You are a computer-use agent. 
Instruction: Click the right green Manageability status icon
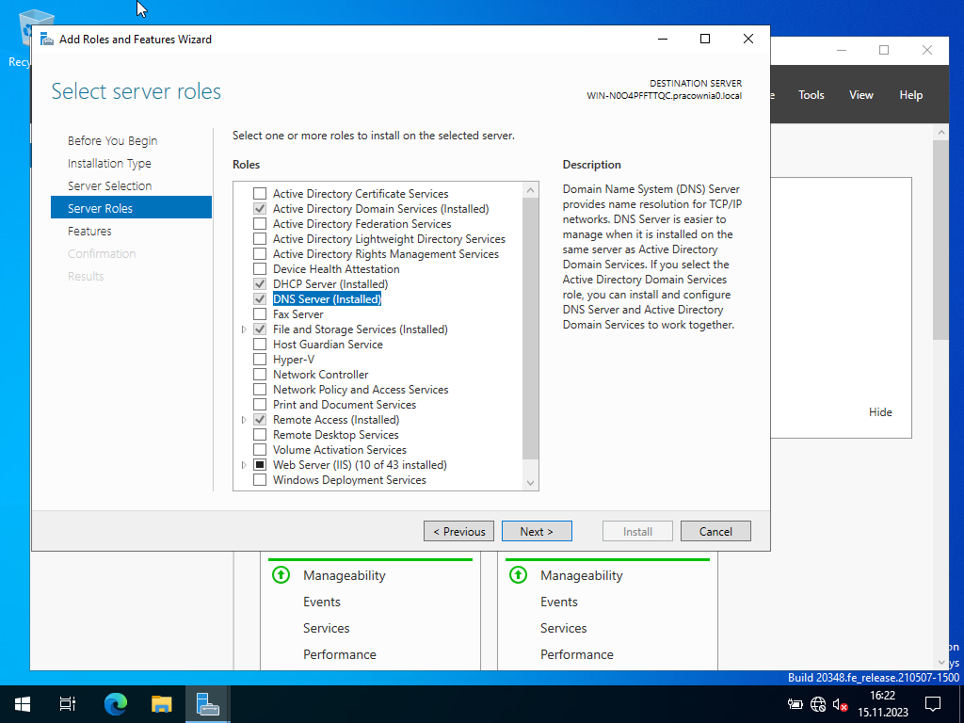coord(519,575)
